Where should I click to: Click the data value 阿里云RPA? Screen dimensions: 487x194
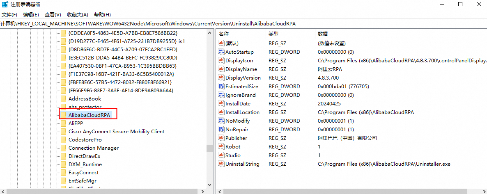coord(330,69)
